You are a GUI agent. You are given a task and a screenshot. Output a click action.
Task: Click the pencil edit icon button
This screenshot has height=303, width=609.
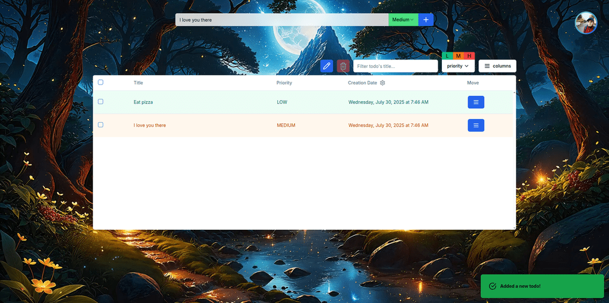tap(327, 66)
